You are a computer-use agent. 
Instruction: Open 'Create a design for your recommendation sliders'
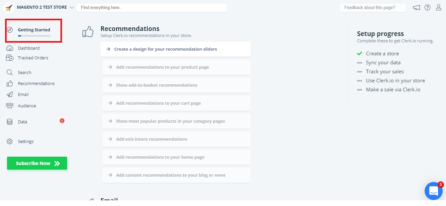click(x=166, y=49)
